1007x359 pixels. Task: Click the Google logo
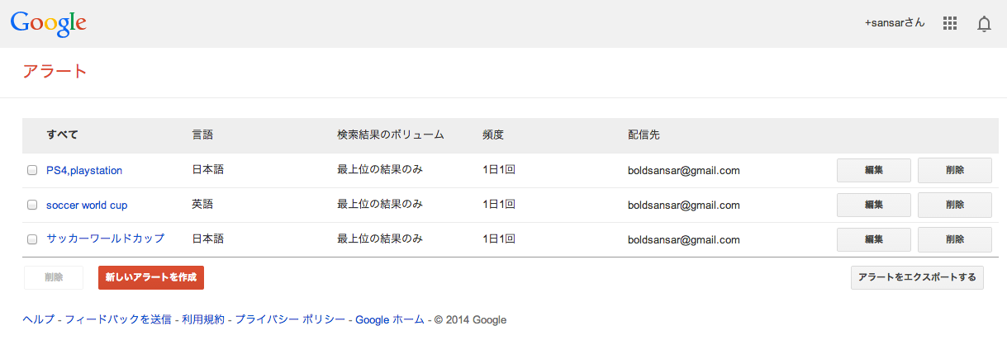[x=49, y=24]
